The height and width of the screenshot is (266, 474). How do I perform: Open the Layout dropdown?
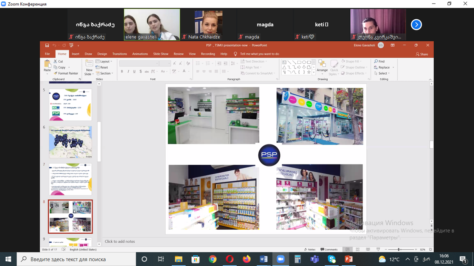click(x=104, y=62)
